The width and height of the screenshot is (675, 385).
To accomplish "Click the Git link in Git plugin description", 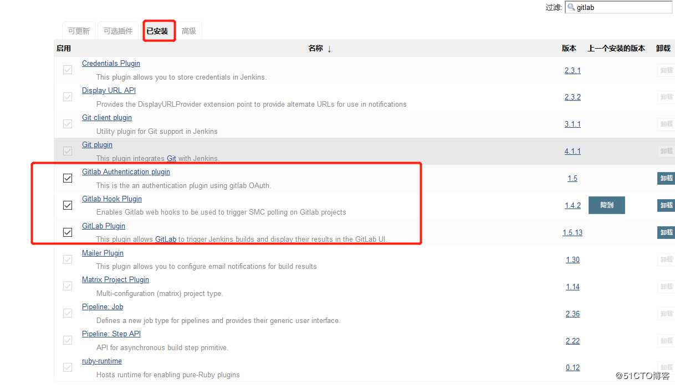I will 171,158.
